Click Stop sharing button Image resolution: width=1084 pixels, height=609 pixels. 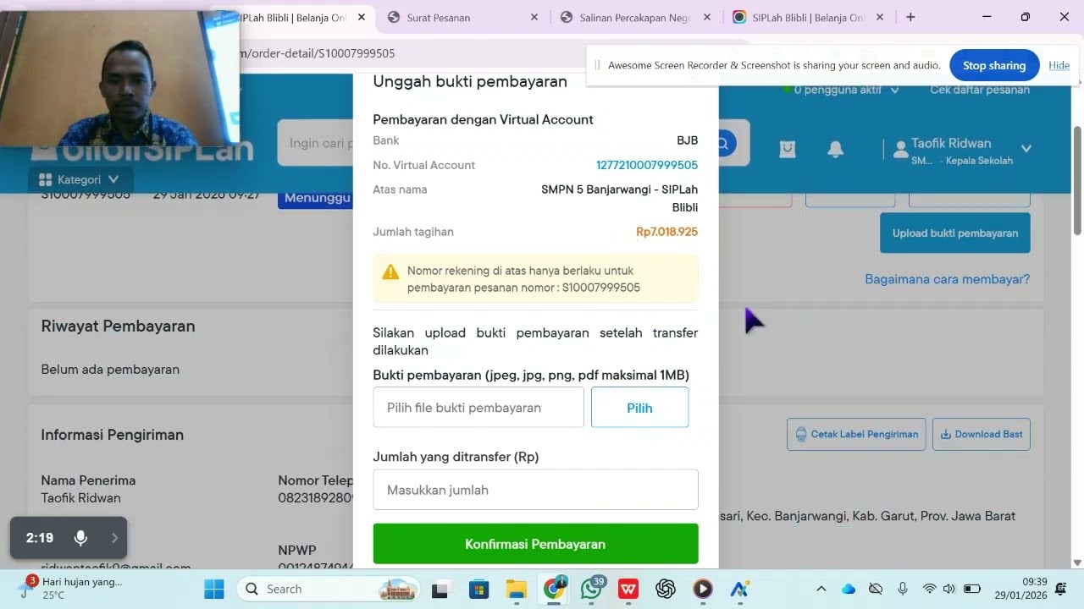point(994,65)
